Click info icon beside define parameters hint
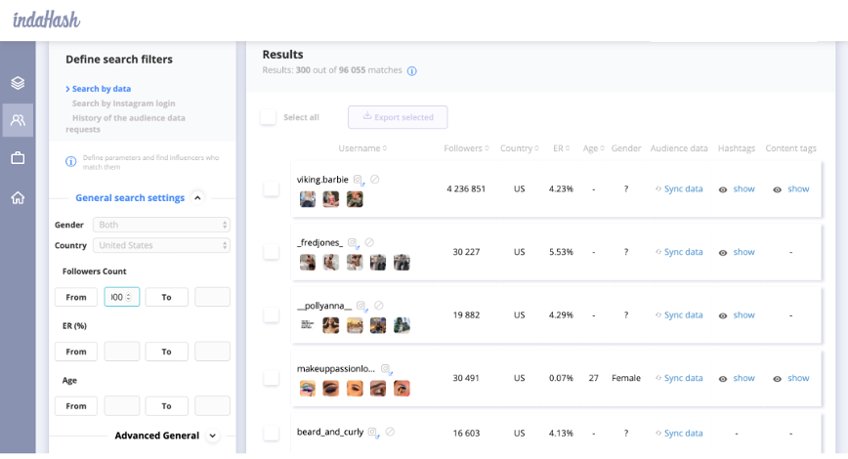This screenshot has height=459, width=848. click(x=71, y=162)
